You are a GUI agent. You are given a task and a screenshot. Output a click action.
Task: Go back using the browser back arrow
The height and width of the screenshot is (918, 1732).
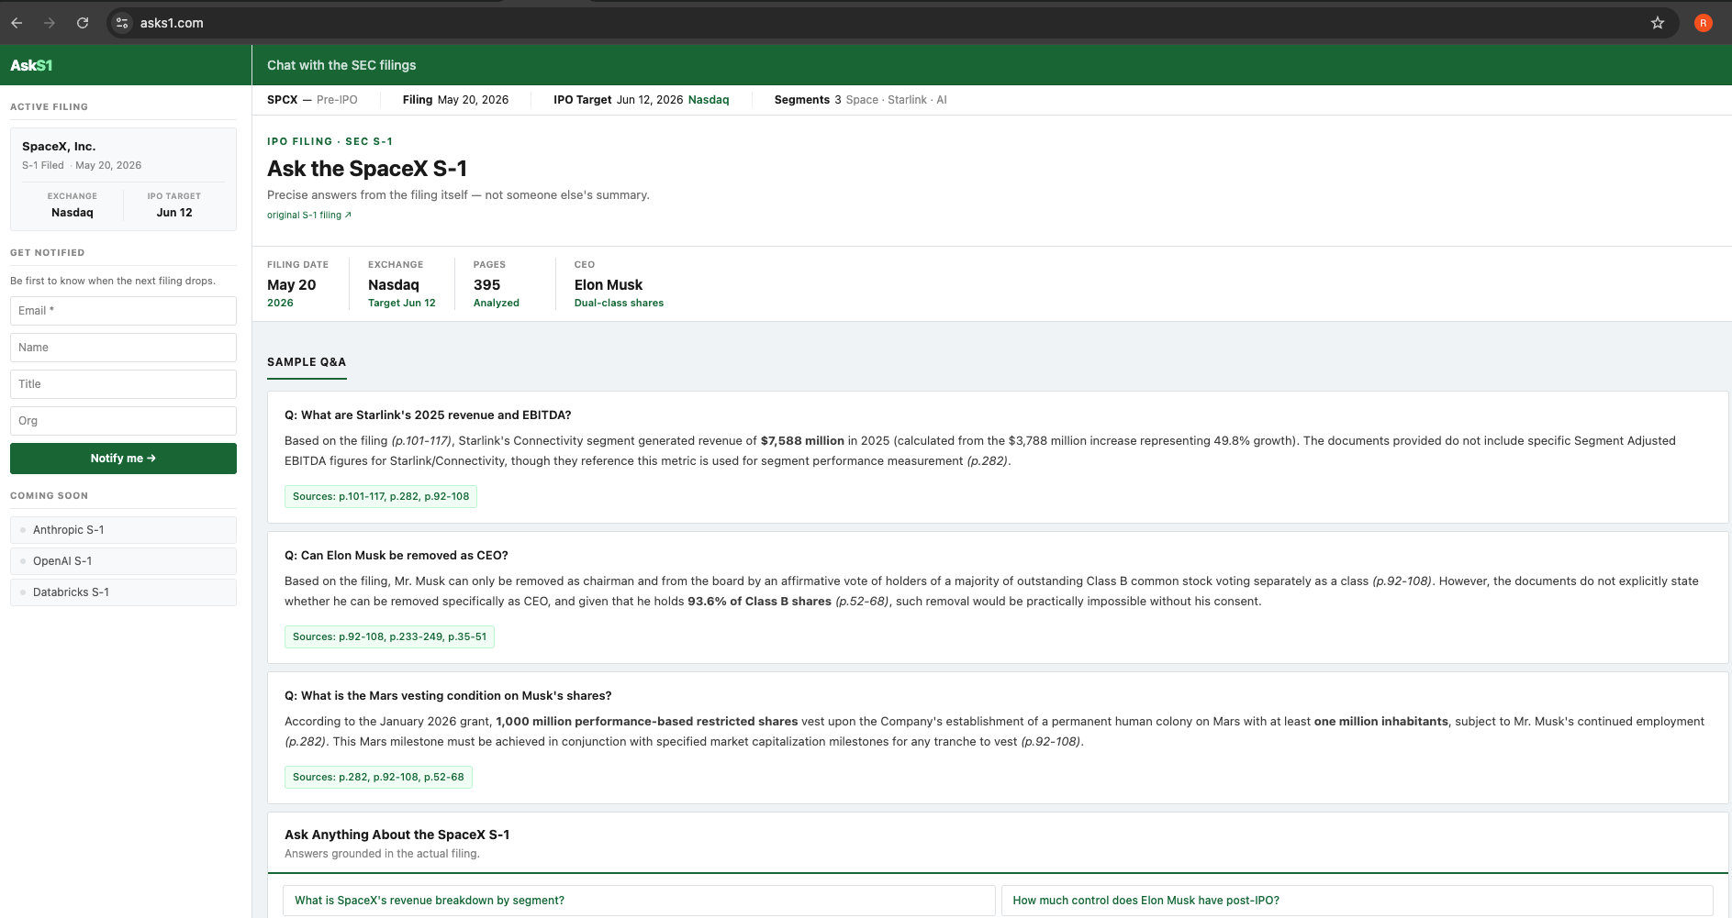17,23
